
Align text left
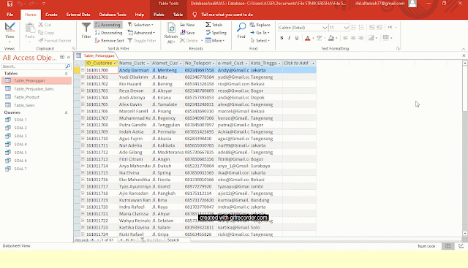point(345,38)
